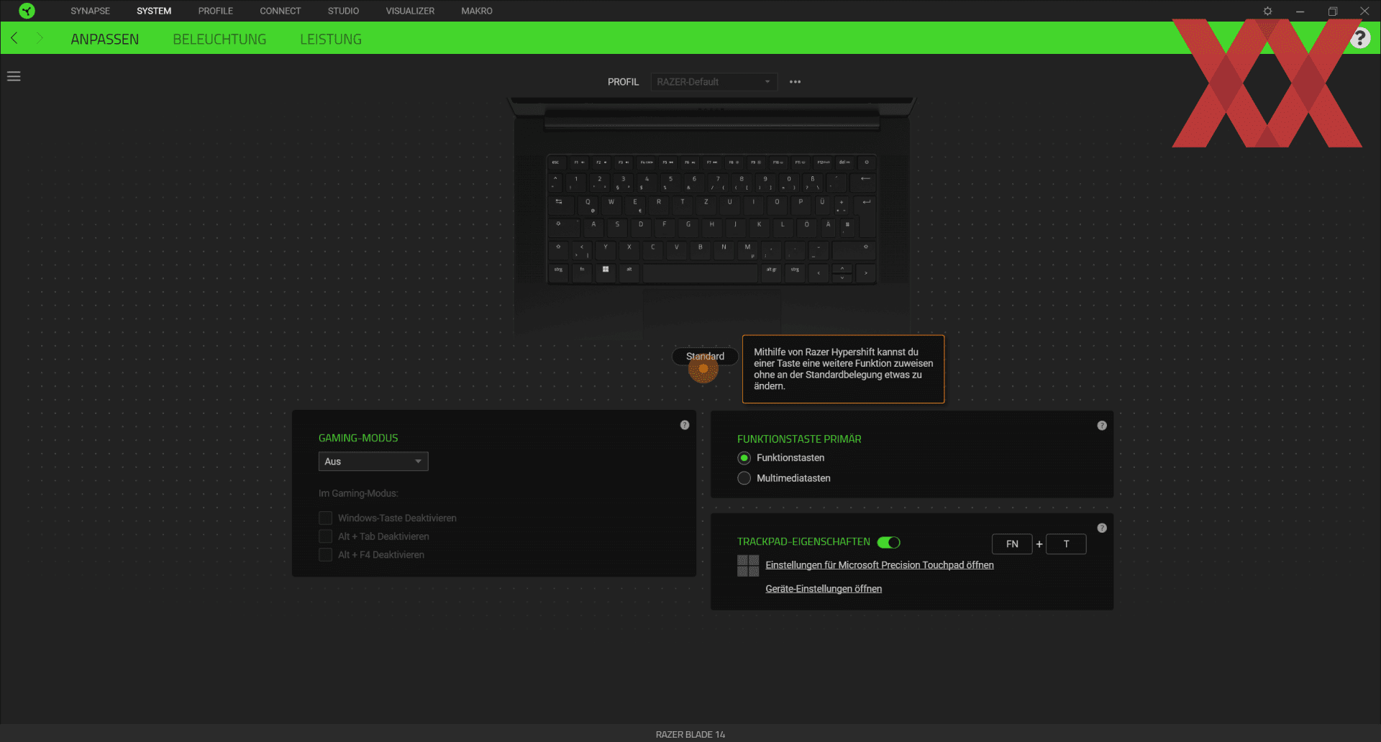Check Alt + Tab Deaktivieren

click(325, 536)
